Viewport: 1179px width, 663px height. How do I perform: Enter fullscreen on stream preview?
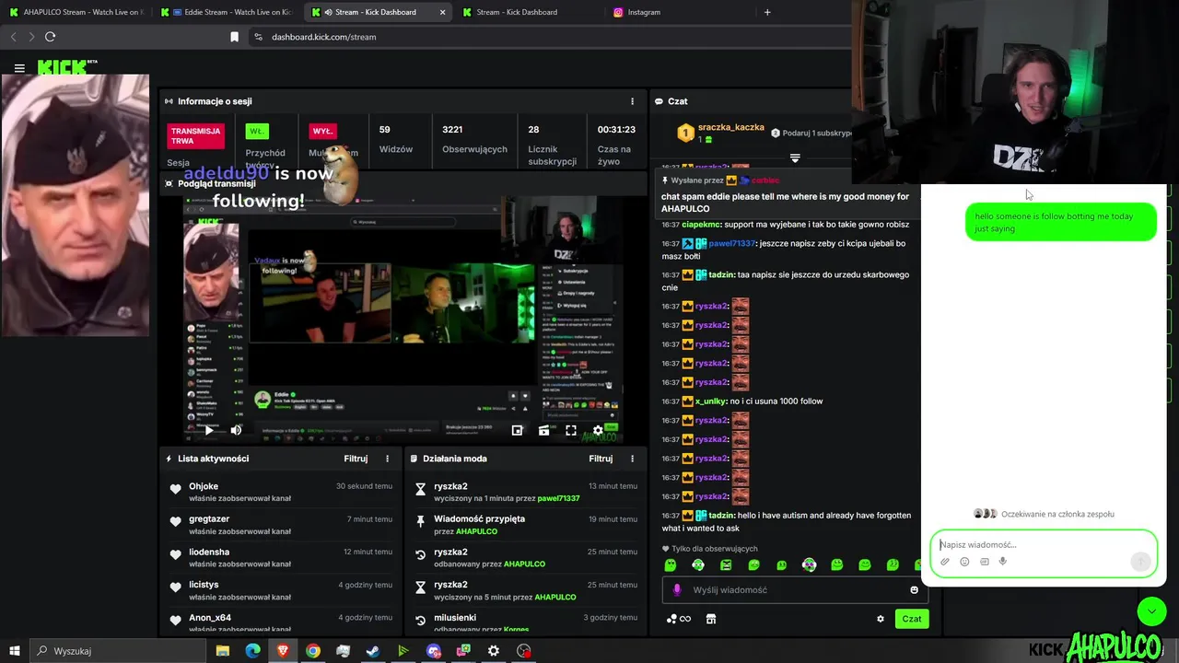pyautogui.click(x=571, y=430)
